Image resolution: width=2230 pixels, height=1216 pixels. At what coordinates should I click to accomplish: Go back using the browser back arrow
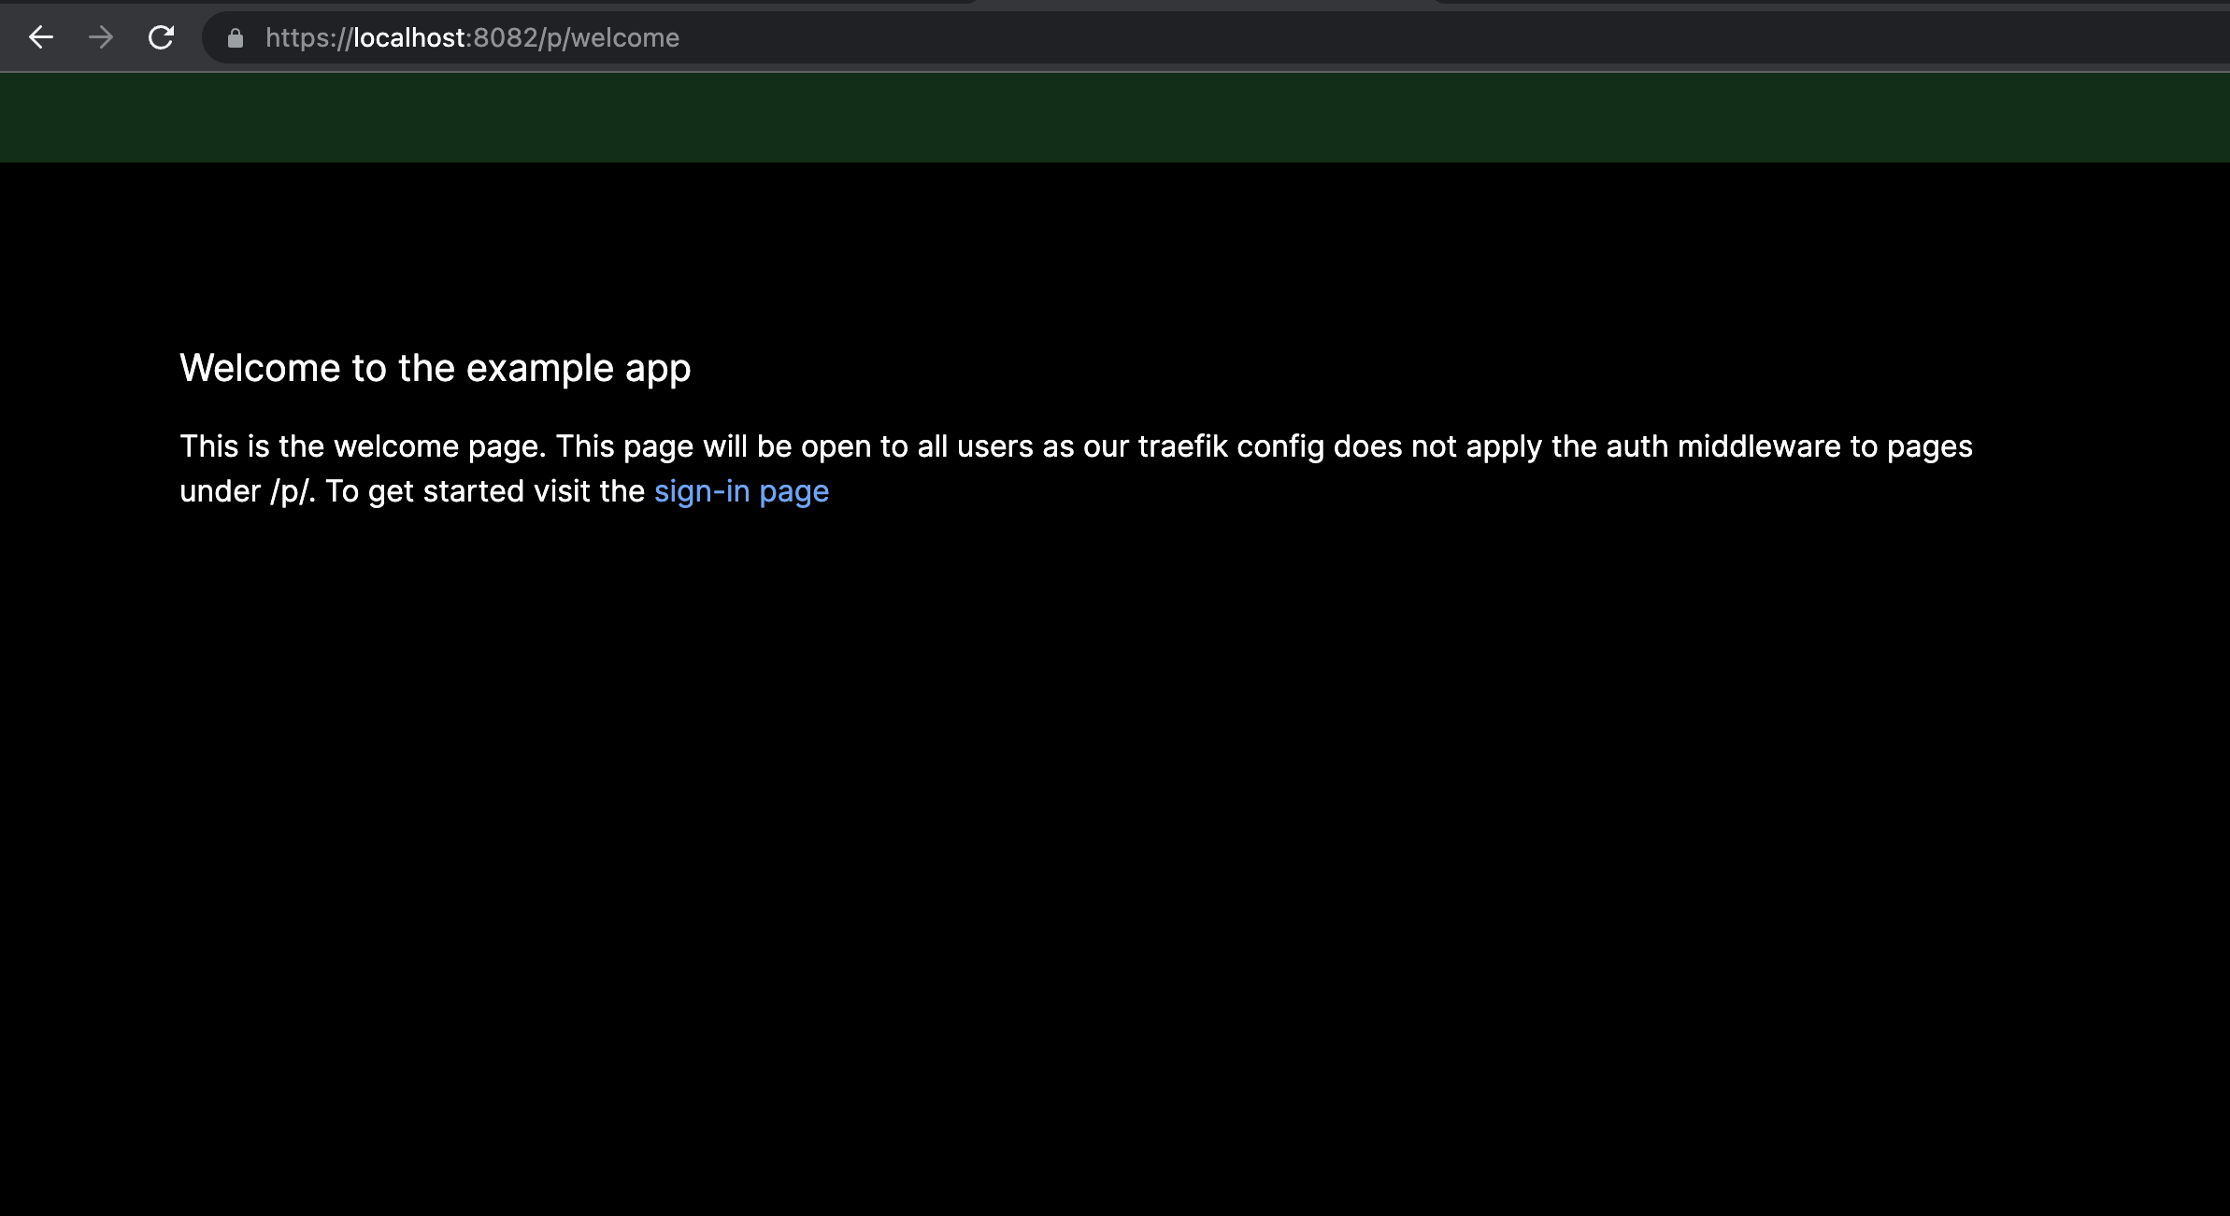coord(41,37)
